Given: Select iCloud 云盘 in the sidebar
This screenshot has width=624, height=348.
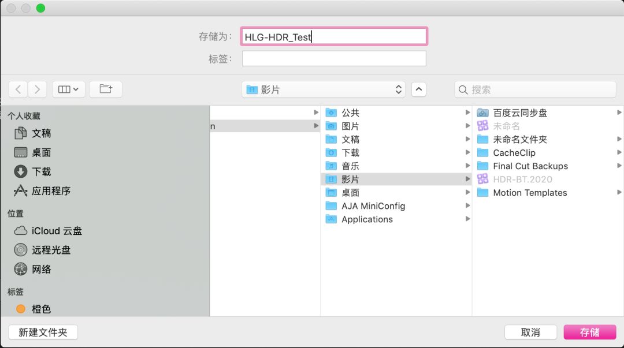Looking at the screenshot, I should 57,231.
